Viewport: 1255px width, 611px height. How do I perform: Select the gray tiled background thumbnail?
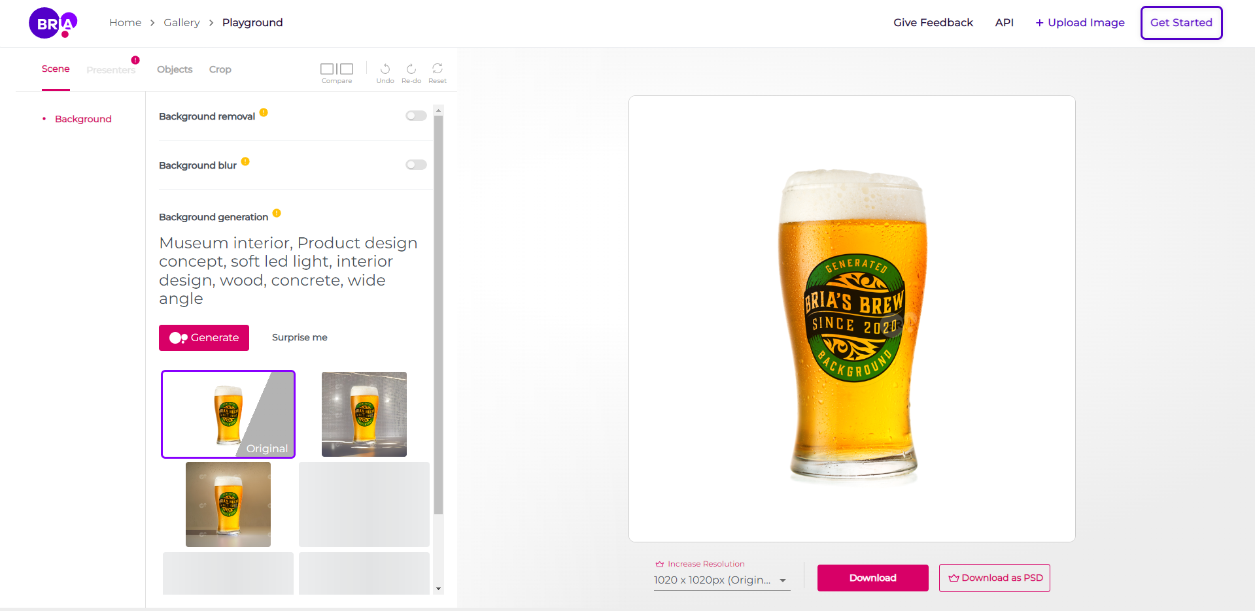point(364,414)
